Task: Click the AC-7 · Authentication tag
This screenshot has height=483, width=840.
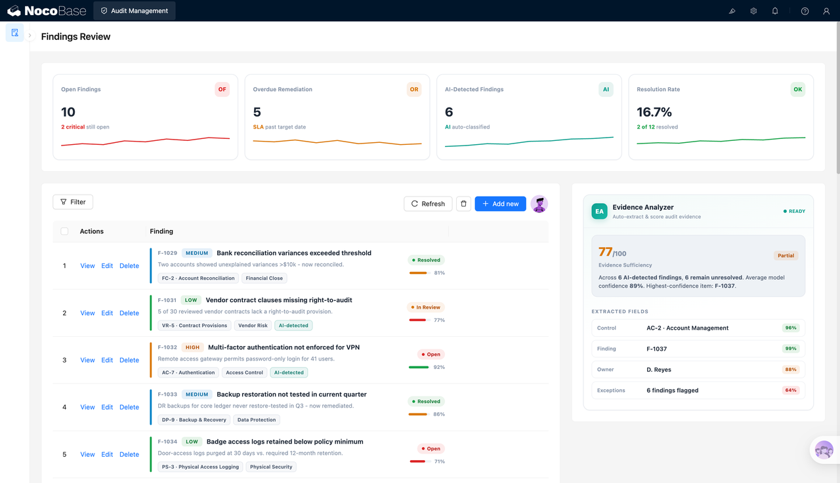Action: coord(188,372)
